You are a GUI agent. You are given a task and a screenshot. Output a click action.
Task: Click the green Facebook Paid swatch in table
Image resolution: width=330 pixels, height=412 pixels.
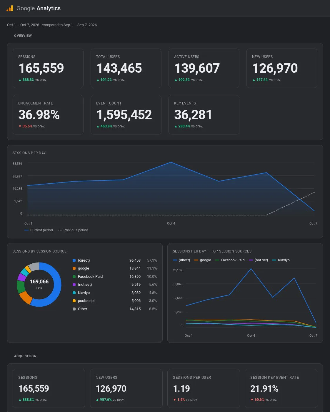point(74,277)
